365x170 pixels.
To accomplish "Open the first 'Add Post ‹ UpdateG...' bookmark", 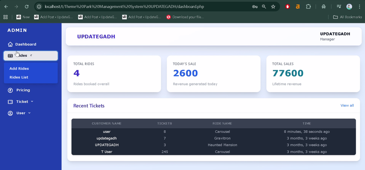I will [x=53, y=17].
